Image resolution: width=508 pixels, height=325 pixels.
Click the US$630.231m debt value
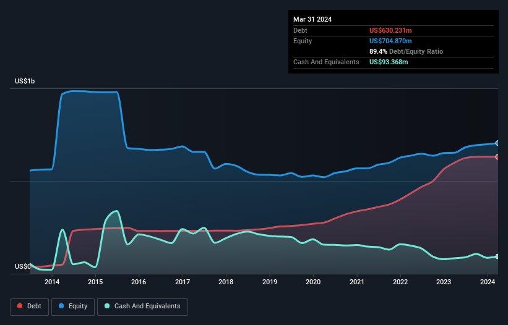point(390,30)
